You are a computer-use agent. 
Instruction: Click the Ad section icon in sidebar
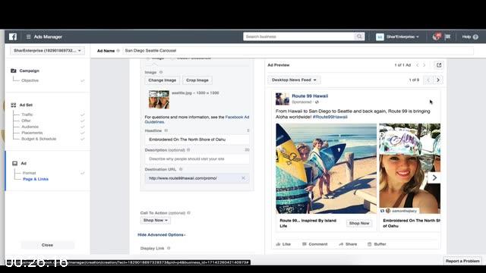(14, 163)
